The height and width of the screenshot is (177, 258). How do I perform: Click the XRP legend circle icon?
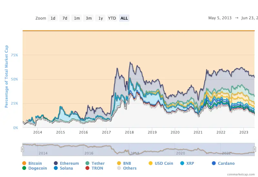pyautogui.click(x=183, y=163)
